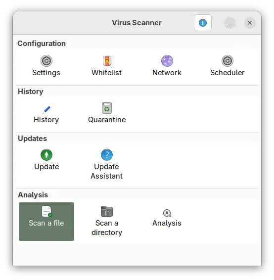The width and height of the screenshot is (274, 280).
Task: Open the Analysis magnifier icon
Action: (167, 213)
